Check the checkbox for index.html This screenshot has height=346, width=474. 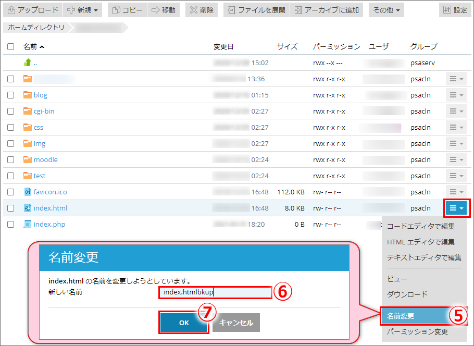(x=10, y=208)
